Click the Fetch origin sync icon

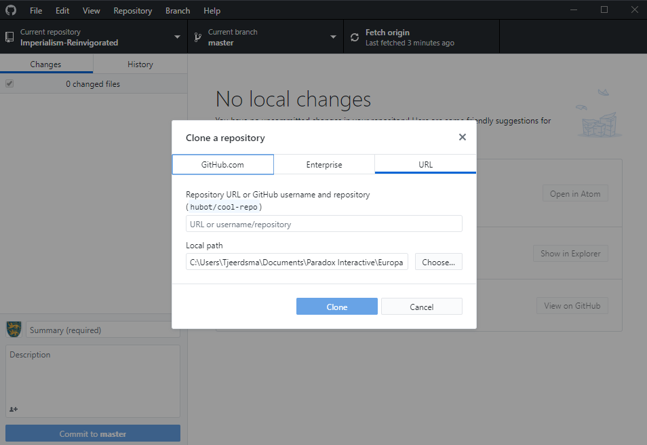tap(355, 37)
